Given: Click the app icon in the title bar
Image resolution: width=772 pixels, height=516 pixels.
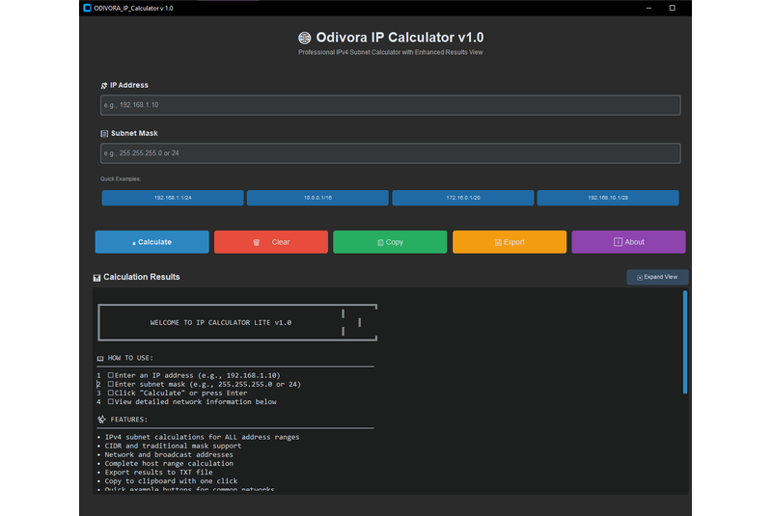Looking at the screenshot, I should pos(87,8).
